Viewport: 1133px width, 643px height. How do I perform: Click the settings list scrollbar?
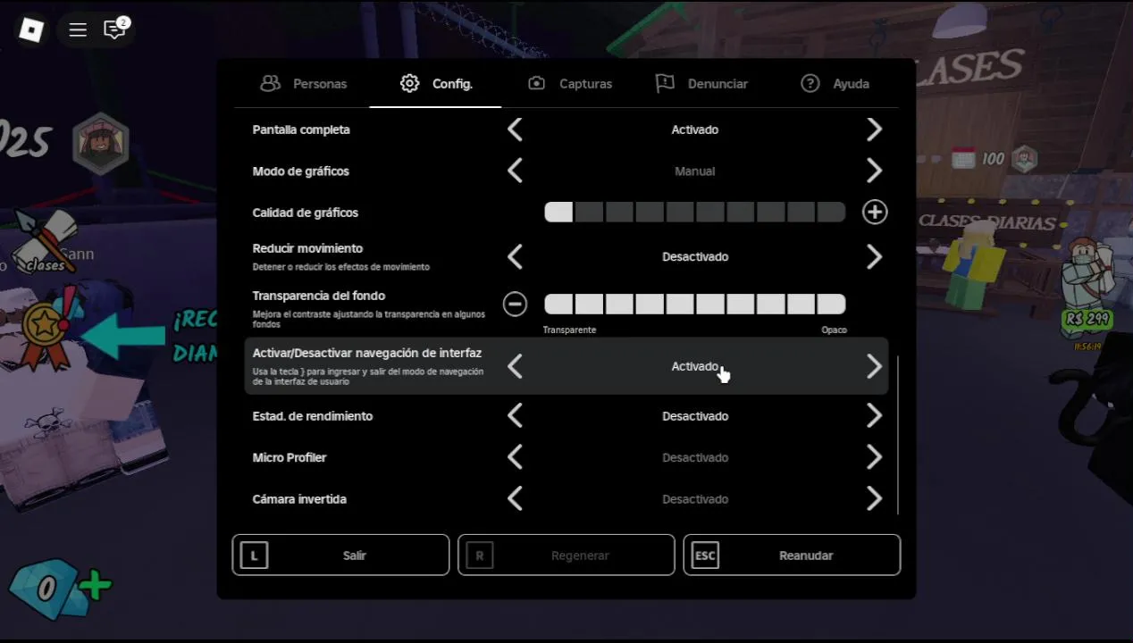(x=897, y=434)
